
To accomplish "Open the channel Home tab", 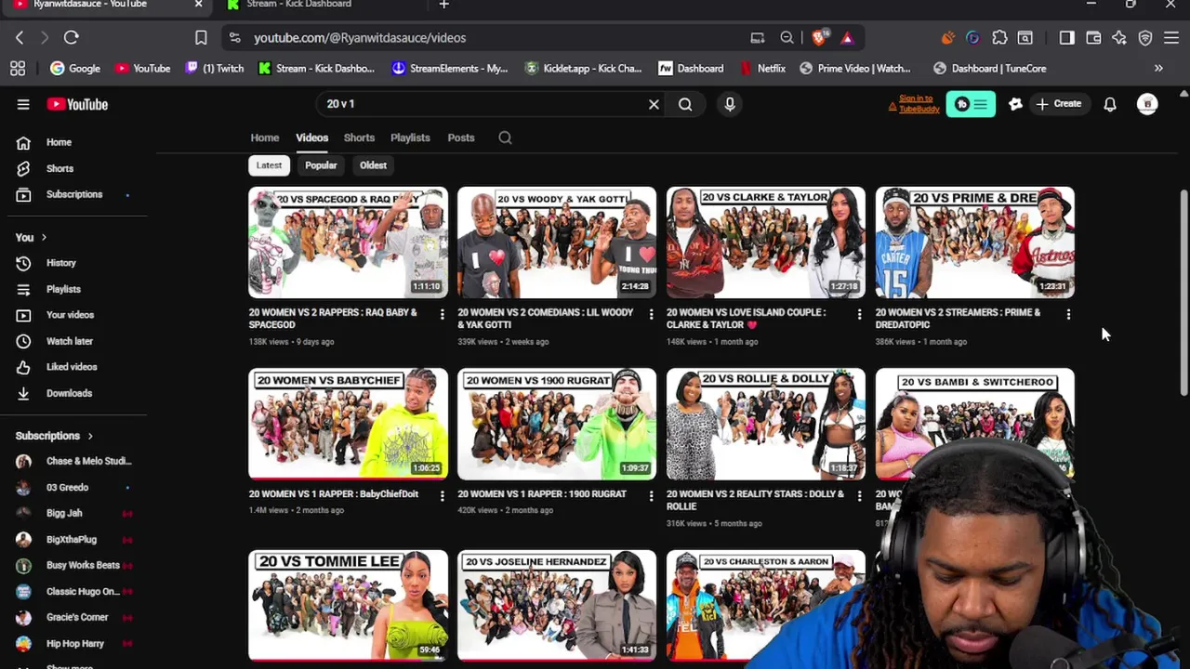I will coord(265,138).
